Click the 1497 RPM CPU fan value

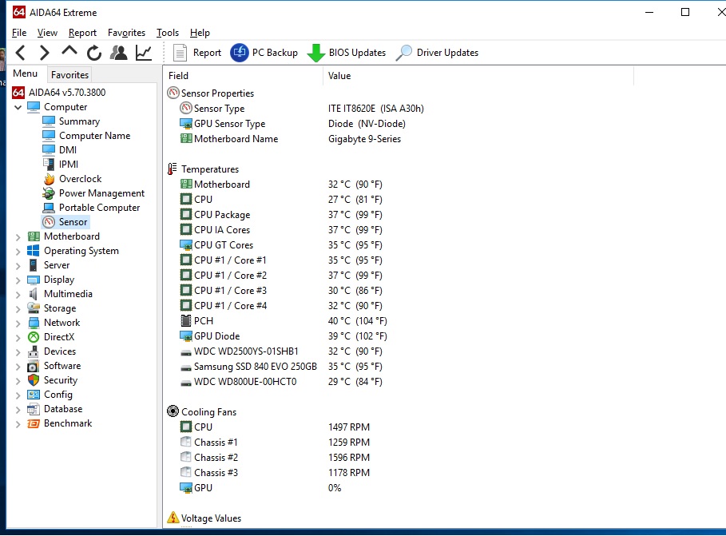(x=349, y=427)
